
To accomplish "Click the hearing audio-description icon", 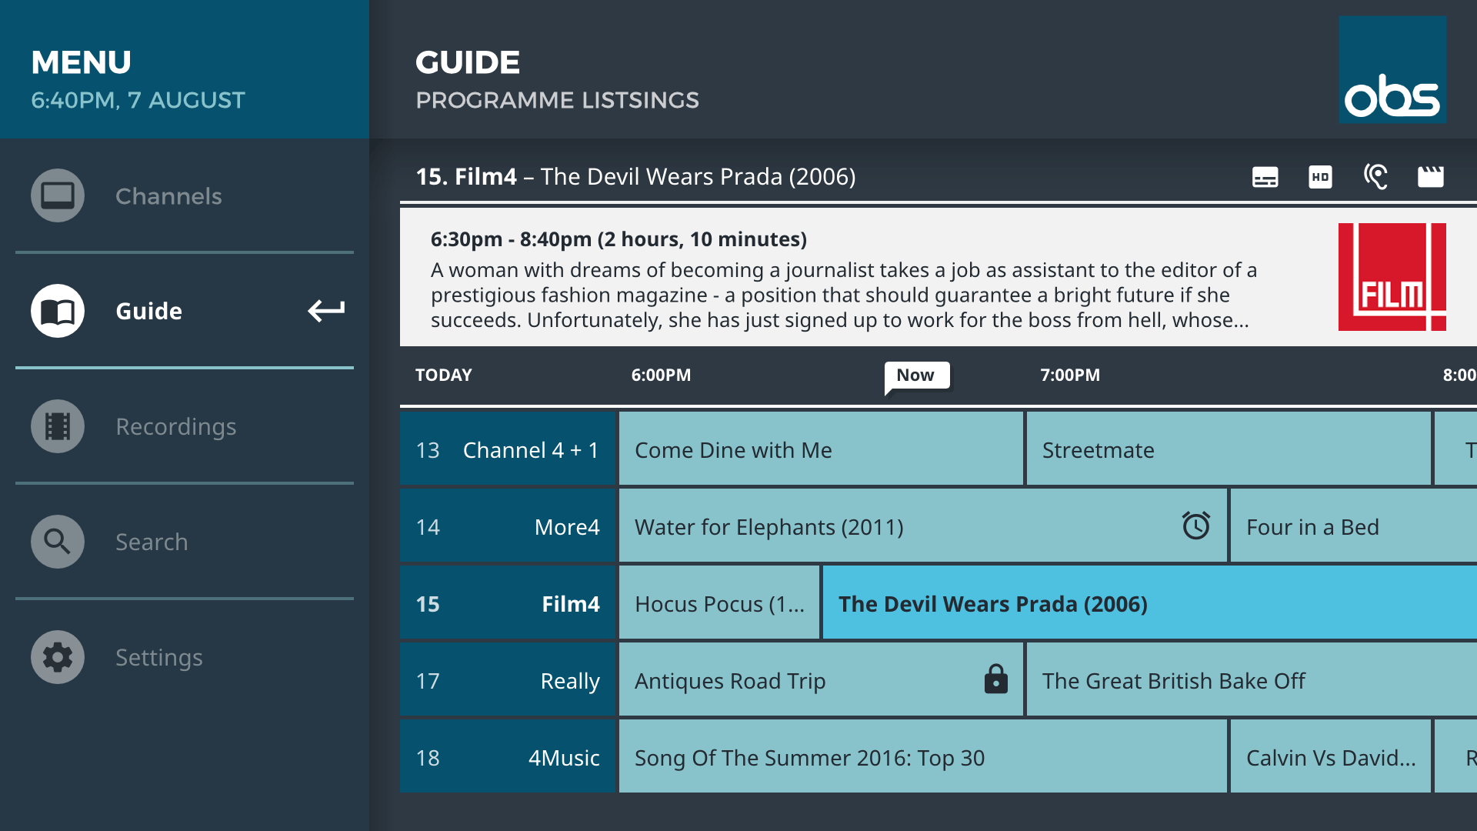I will pyautogui.click(x=1375, y=177).
